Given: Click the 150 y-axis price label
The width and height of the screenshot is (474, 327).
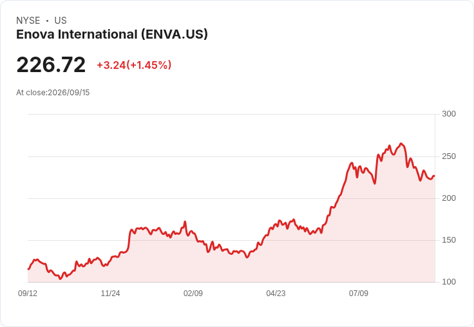Looking at the screenshot, I should (x=449, y=240).
